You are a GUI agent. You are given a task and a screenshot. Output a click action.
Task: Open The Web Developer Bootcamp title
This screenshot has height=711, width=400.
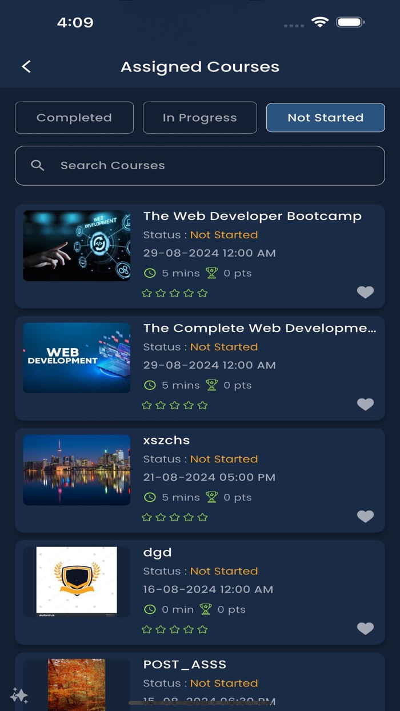(x=253, y=216)
